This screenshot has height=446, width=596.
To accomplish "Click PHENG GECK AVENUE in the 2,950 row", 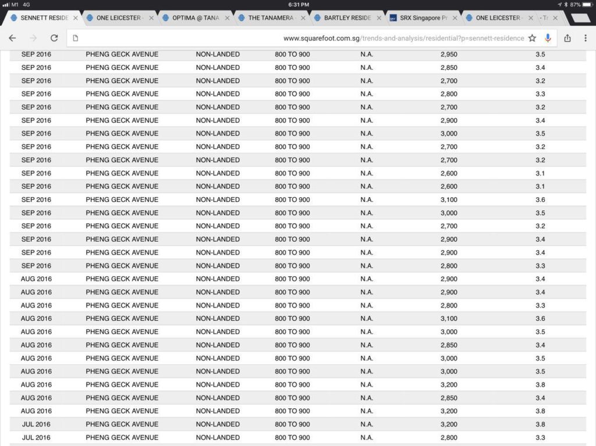I will click(122, 54).
